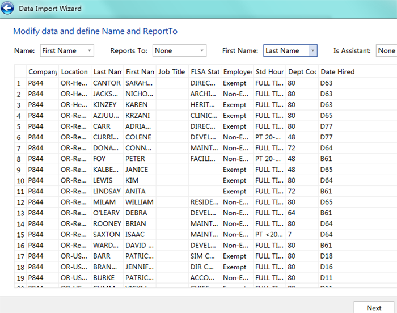Select the PETER first name cell
397x313 pixels.
[x=136, y=159]
